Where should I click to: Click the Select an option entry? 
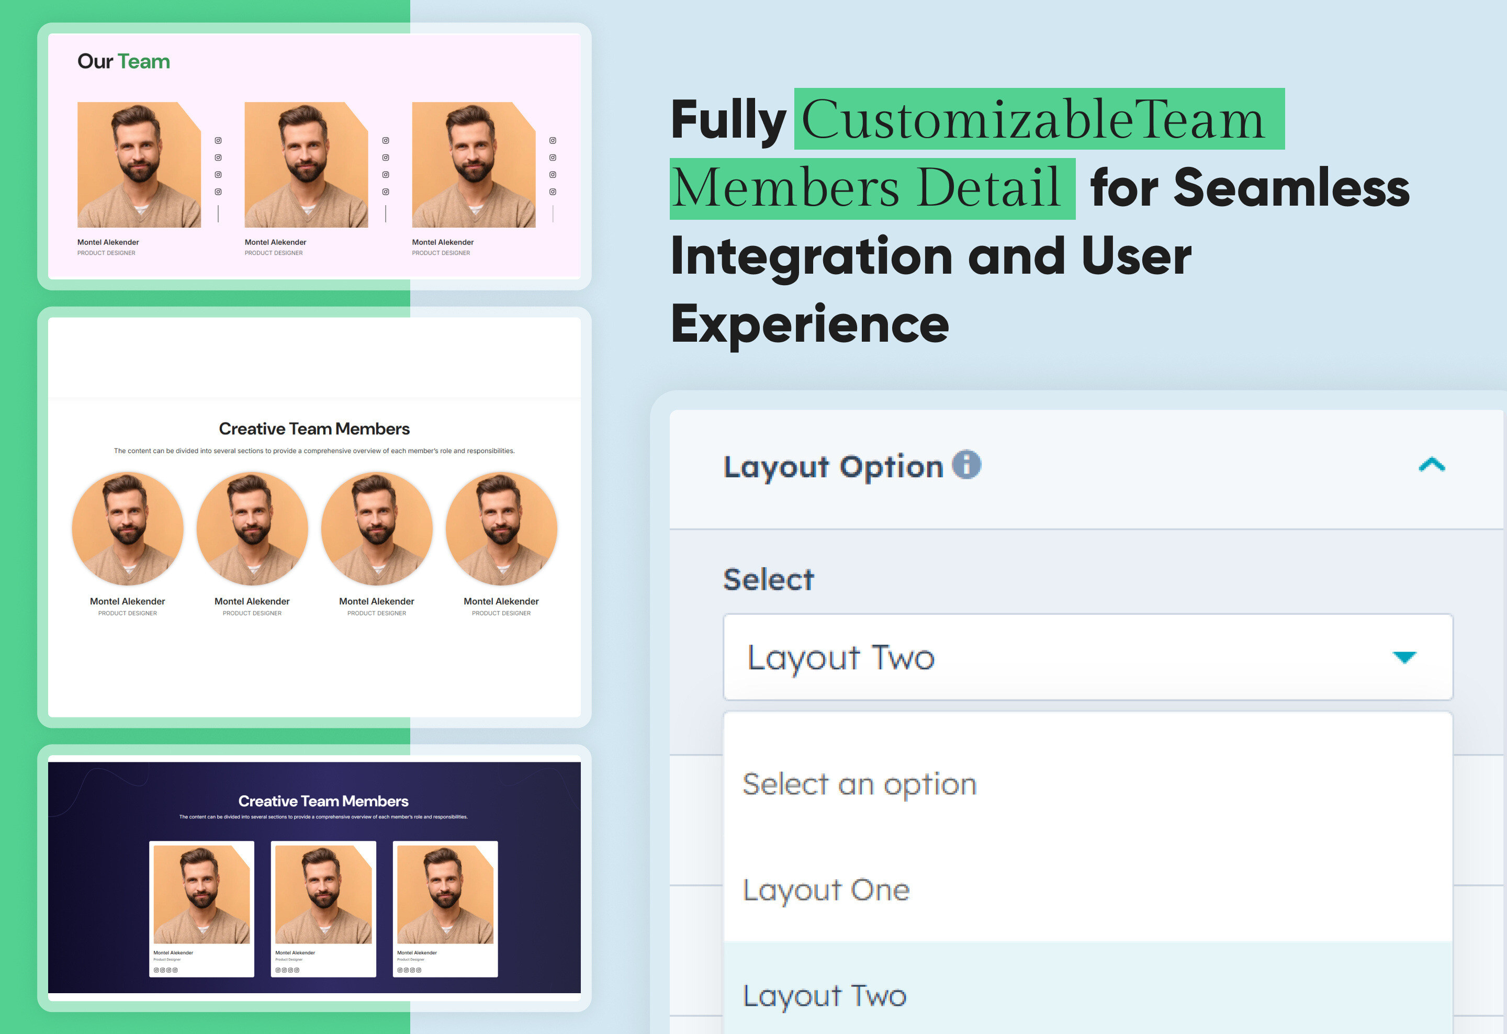click(x=859, y=784)
